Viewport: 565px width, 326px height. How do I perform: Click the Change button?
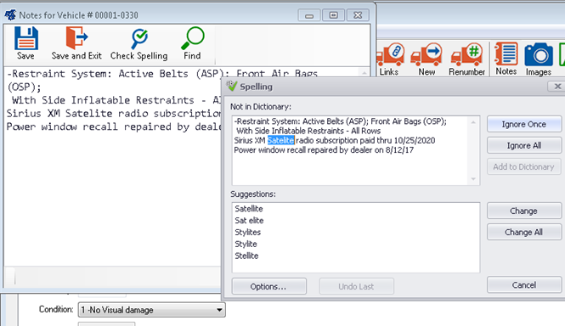524,211
